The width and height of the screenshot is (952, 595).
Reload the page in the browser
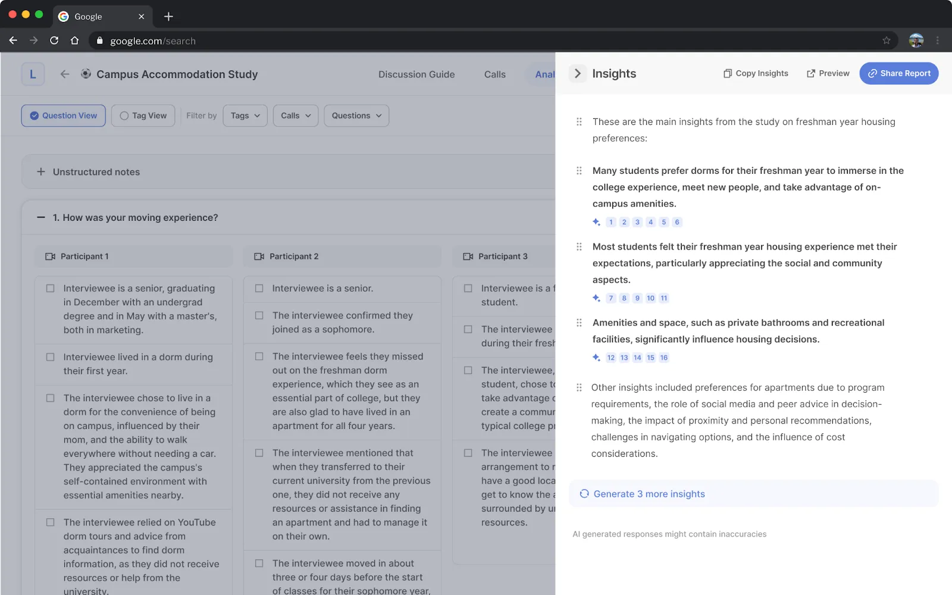point(54,40)
